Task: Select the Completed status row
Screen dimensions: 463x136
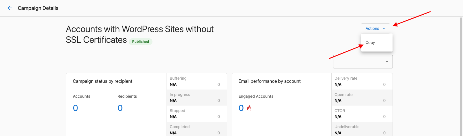Action: tap(197, 129)
